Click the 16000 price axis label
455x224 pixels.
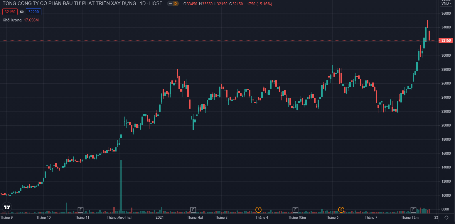(446, 154)
